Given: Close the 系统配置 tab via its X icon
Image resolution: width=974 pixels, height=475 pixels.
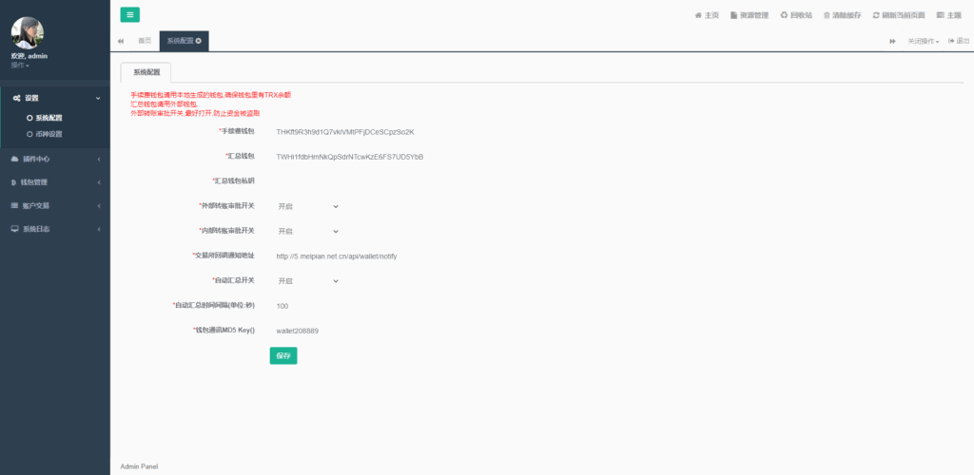Looking at the screenshot, I should pos(199,41).
